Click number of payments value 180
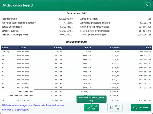Viewport: 153px width, 114px height. [150, 19]
